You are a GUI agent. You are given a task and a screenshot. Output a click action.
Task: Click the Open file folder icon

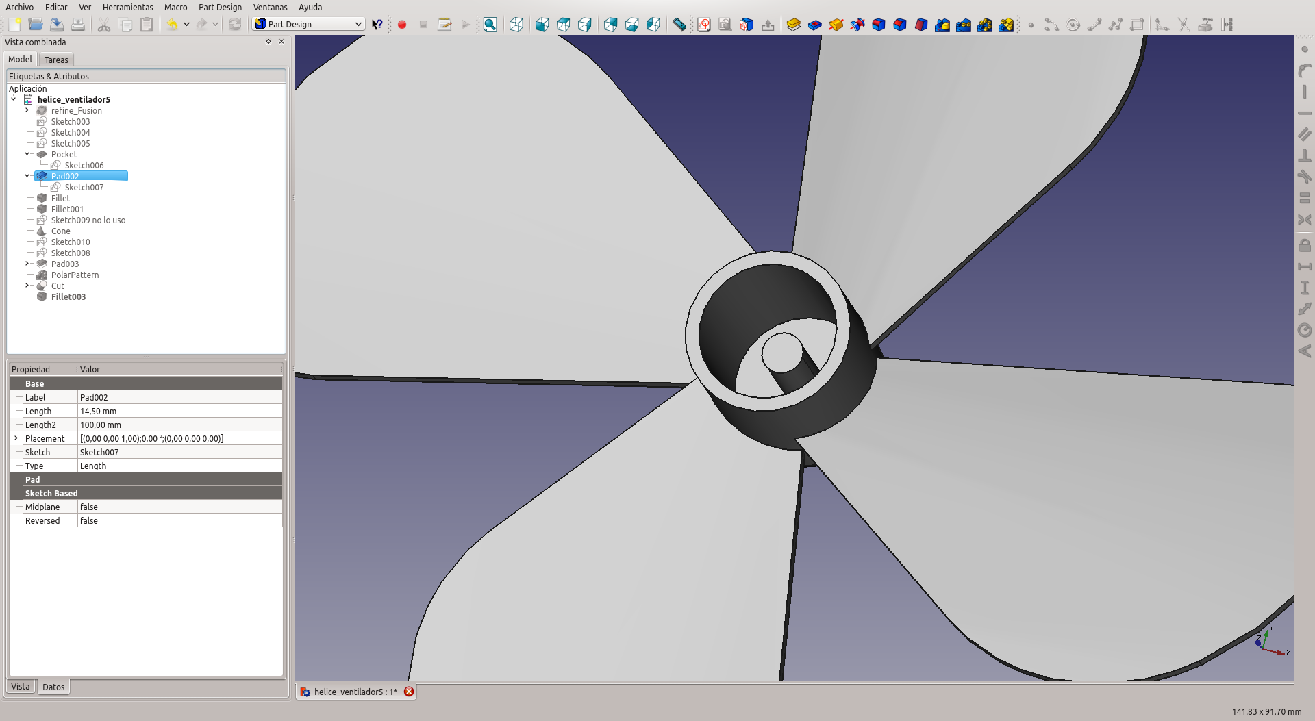coord(36,25)
